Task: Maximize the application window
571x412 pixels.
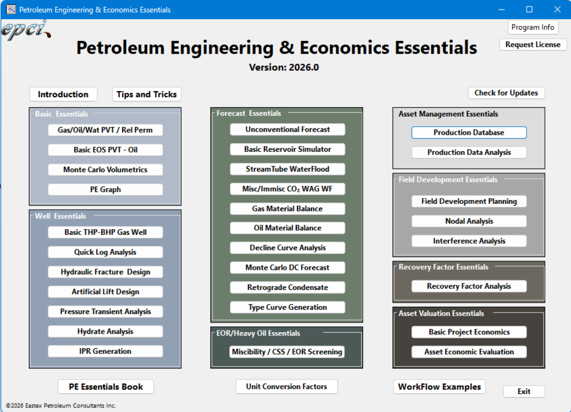Action: [x=529, y=9]
